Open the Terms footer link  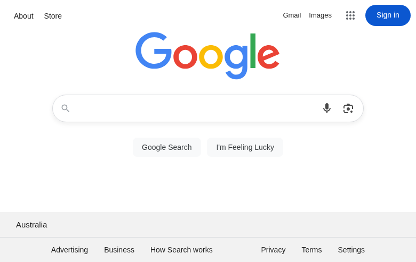click(x=311, y=250)
